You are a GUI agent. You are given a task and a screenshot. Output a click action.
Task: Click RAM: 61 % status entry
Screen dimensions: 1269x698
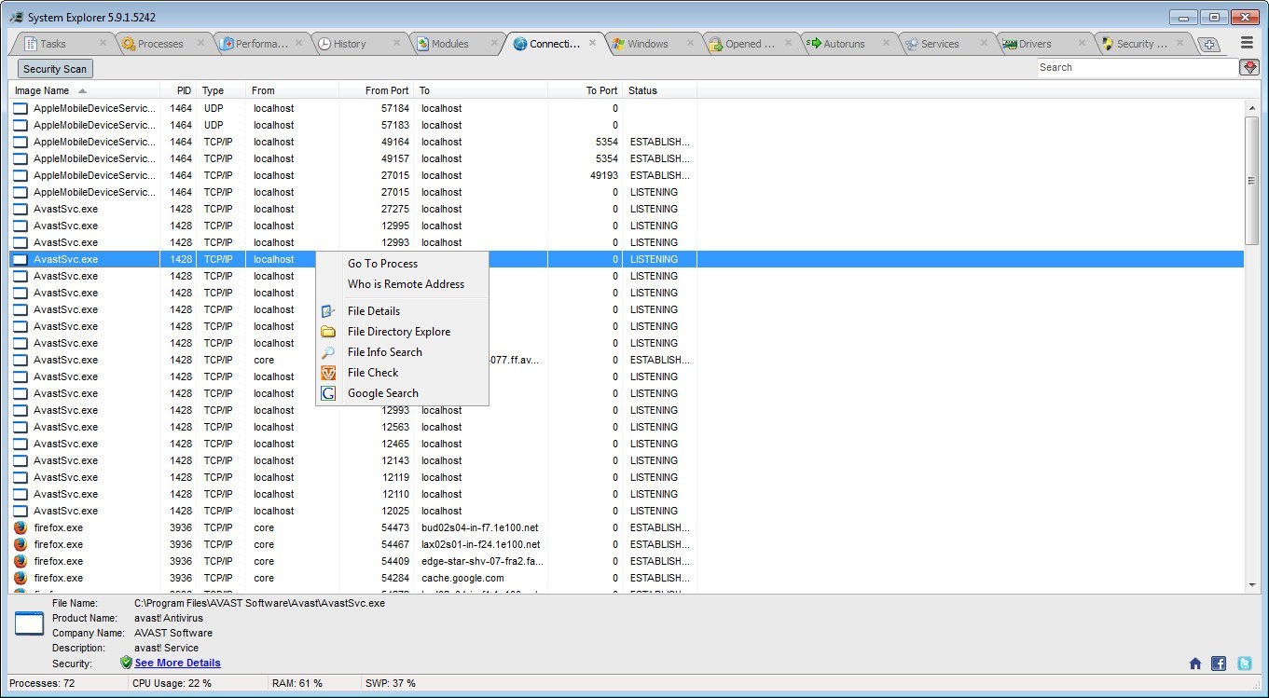(x=297, y=683)
